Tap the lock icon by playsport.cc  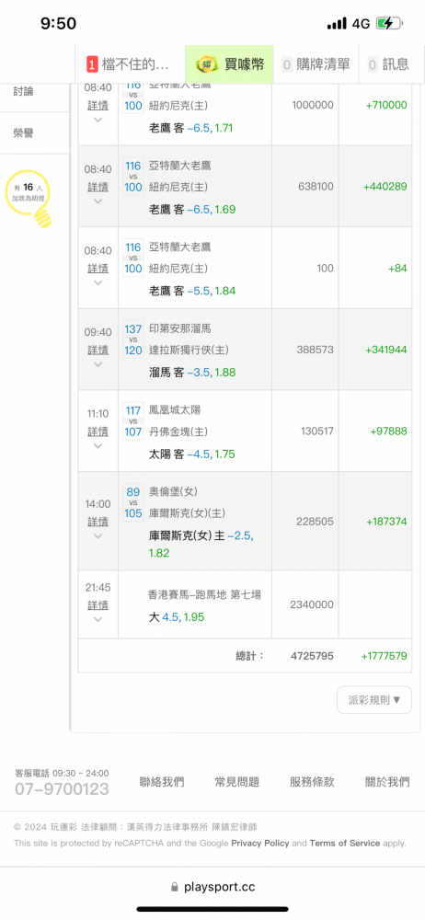pos(175,887)
